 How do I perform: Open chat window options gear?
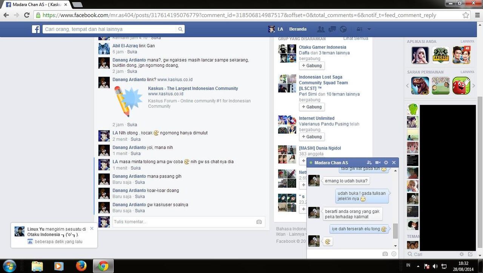(x=386, y=162)
